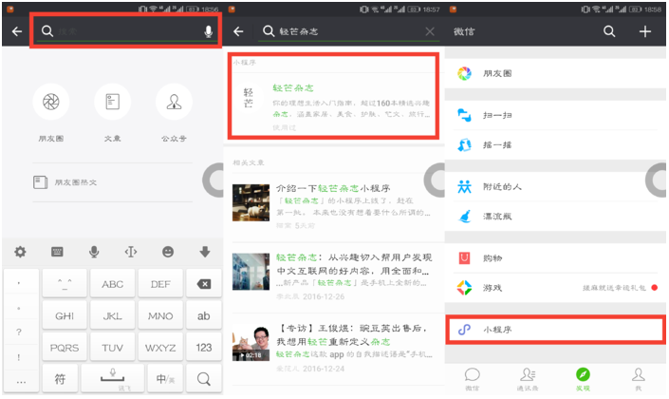
Task: Tap the backspace key
Action: (x=204, y=284)
